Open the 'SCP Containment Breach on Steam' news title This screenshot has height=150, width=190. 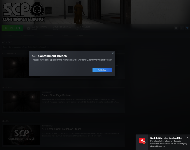click(x=61, y=129)
